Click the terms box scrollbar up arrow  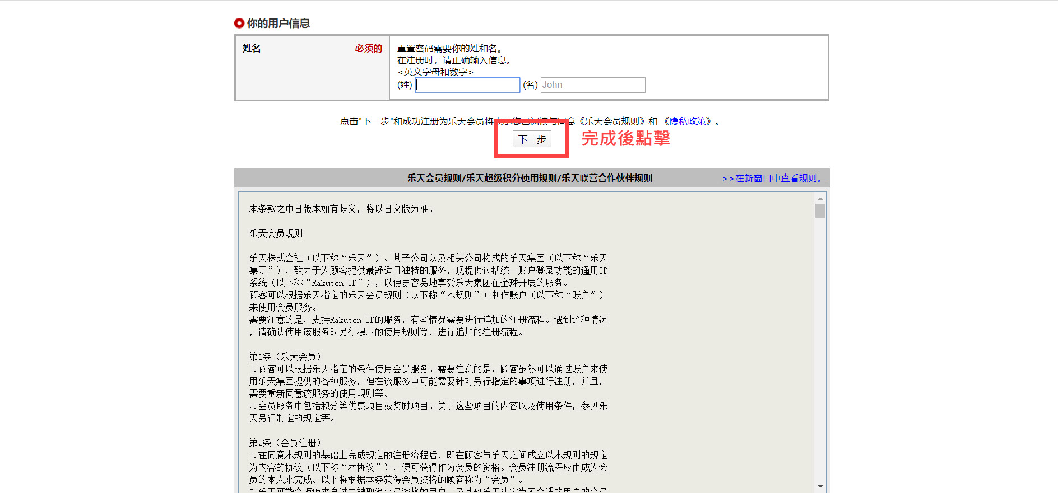(x=820, y=198)
